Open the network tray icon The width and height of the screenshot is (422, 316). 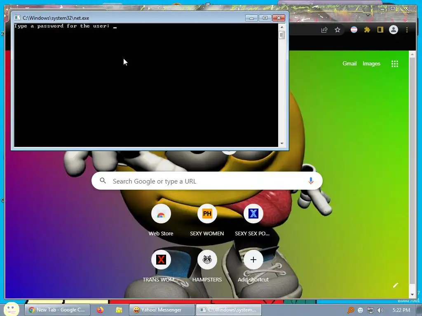coord(370,310)
